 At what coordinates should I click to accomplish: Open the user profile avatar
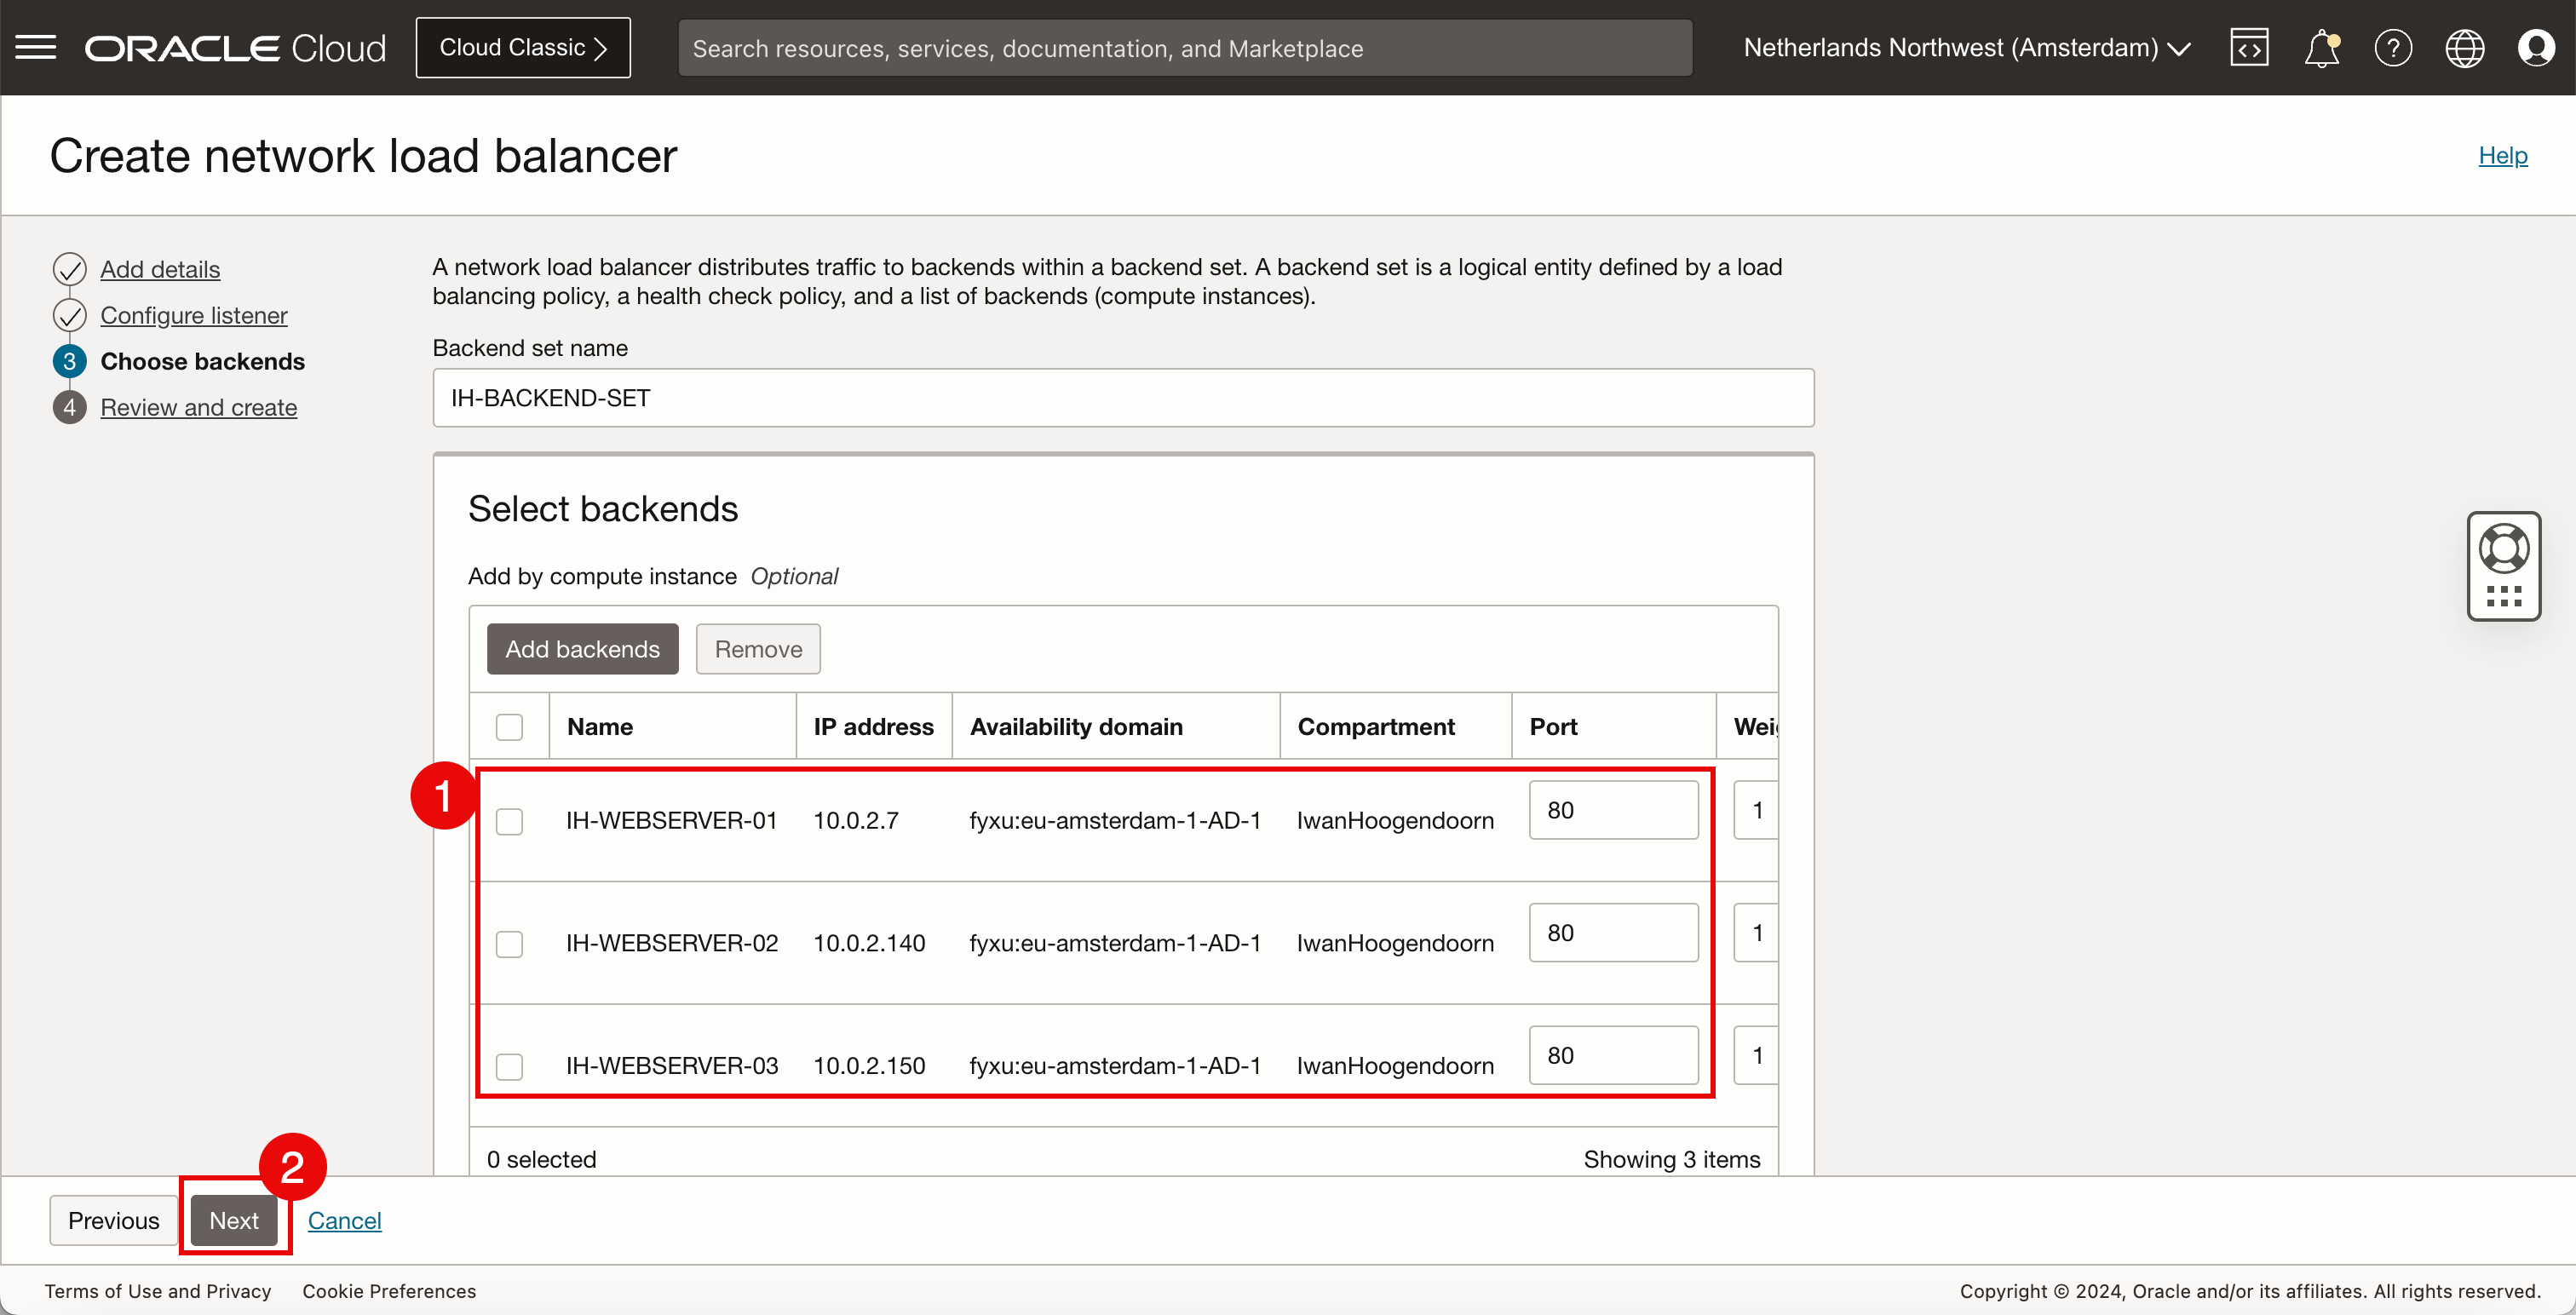2535,47
